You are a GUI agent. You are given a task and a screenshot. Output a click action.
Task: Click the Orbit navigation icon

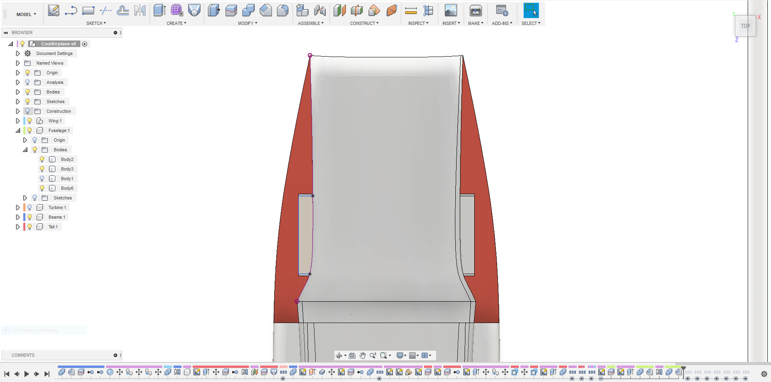[x=339, y=356]
